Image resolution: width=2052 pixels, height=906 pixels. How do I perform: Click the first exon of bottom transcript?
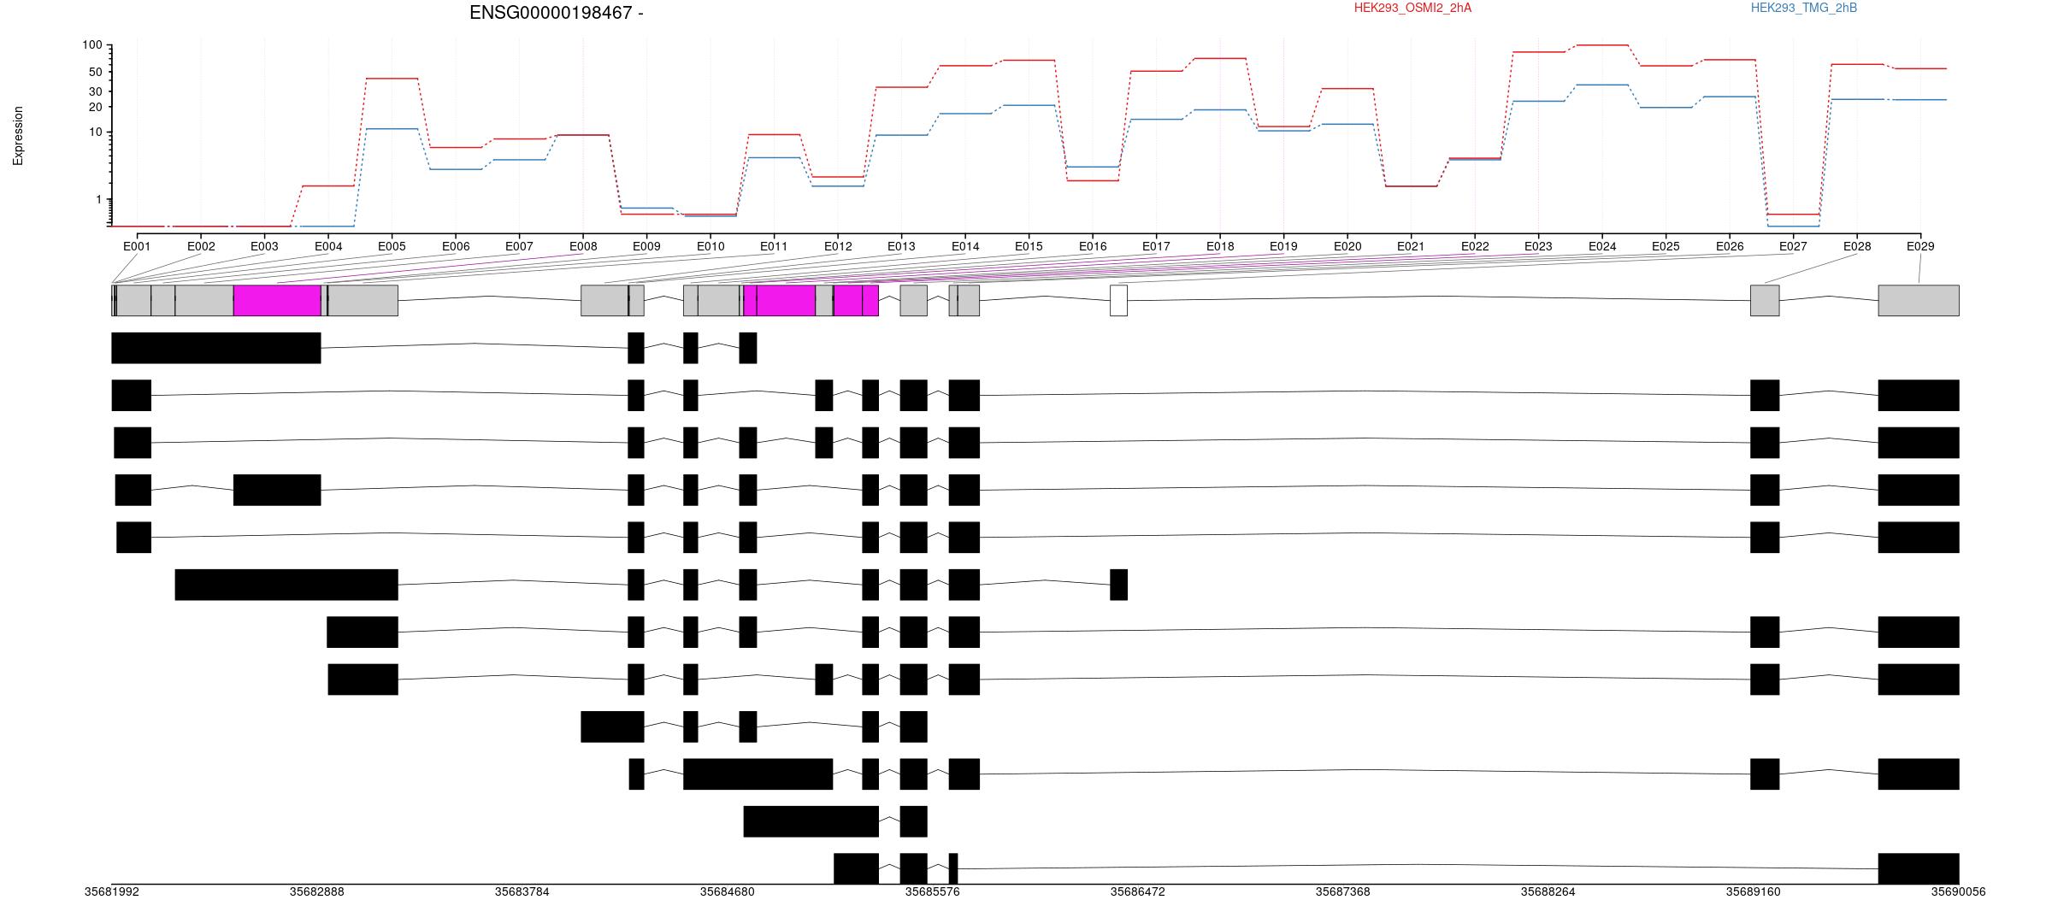point(856,868)
